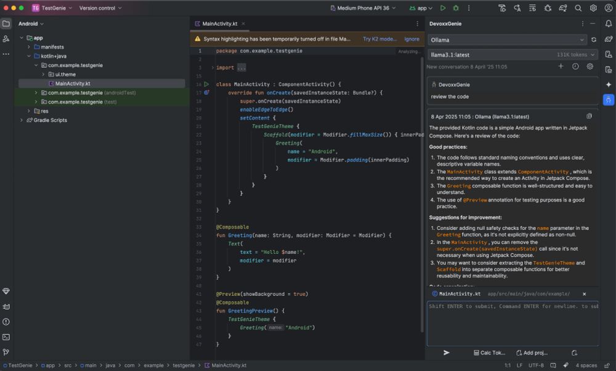Open the Gradle elephant tool window on right strip

[x=609, y=39]
